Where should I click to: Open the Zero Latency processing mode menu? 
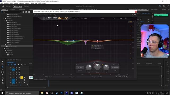pos(73,77)
